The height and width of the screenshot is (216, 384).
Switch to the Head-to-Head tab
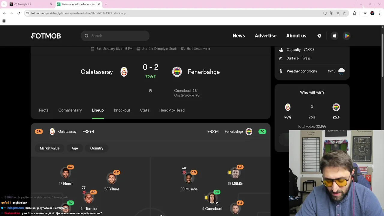click(172, 110)
